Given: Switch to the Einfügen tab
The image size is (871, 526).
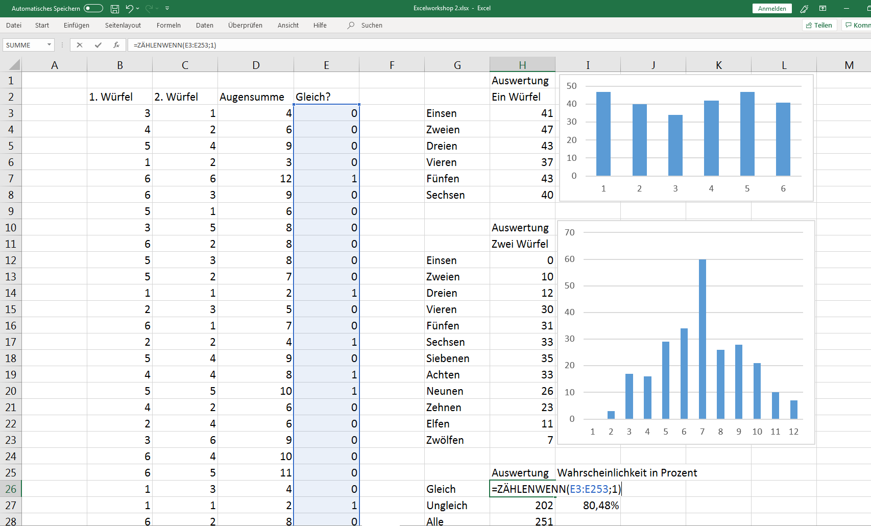Looking at the screenshot, I should pyautogui.click(x=77, y=25).
